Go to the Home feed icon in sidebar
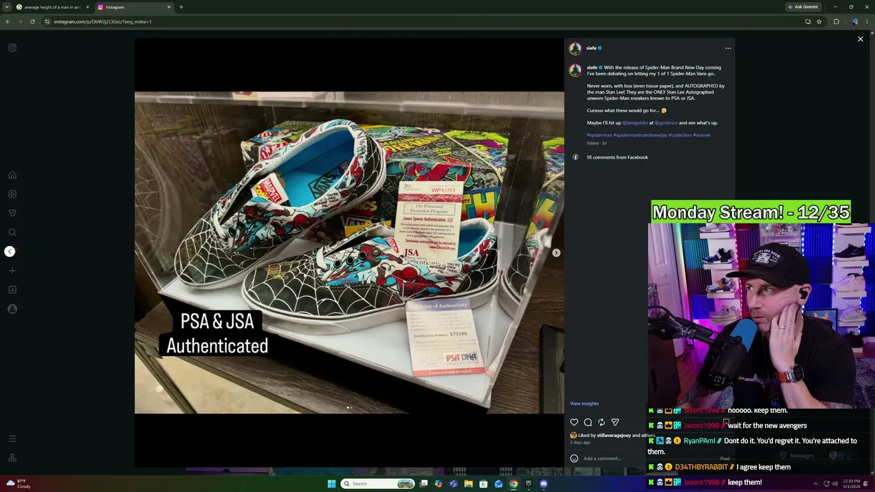The height and width of the screenshot is (492, 875). click(12, 175)
